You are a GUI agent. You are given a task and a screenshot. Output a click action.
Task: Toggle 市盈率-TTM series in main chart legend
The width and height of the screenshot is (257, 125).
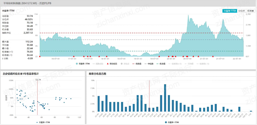(x=83, y=64)
